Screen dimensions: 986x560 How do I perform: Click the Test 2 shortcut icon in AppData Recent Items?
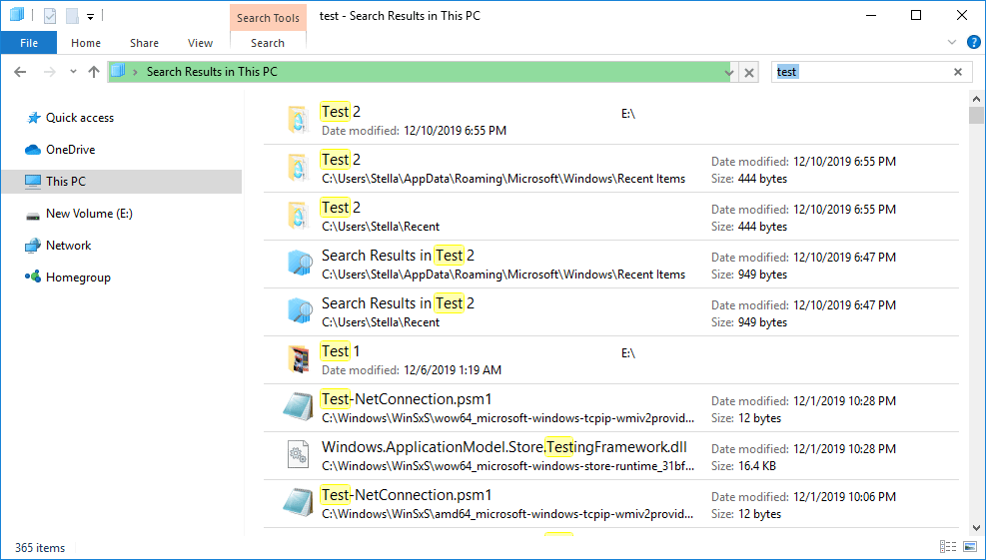pos(298,168)
